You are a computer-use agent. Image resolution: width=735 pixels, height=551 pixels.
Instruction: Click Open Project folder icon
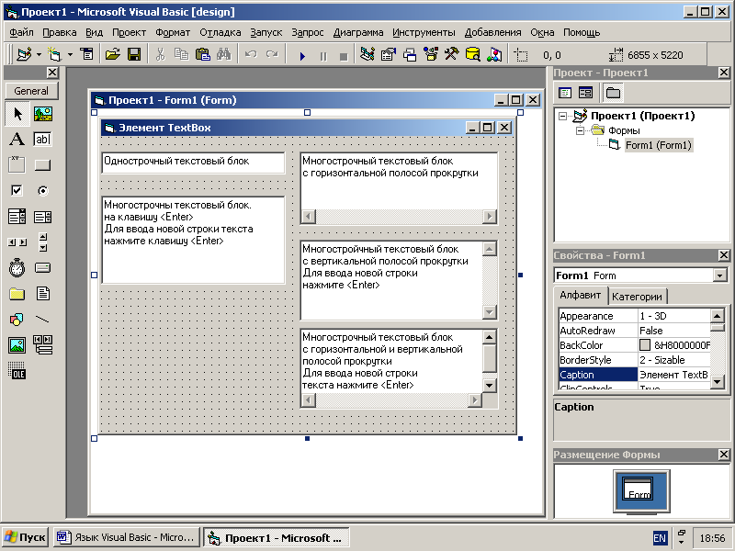pos(112,55)
